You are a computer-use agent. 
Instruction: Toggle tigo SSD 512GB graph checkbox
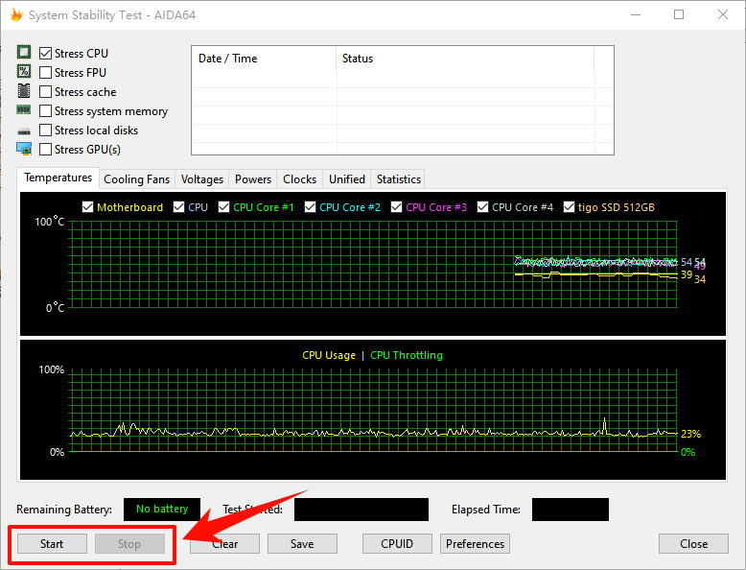coord(569,207)
